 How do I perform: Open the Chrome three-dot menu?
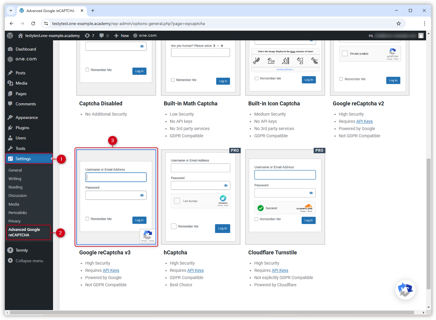click(424, 23)
